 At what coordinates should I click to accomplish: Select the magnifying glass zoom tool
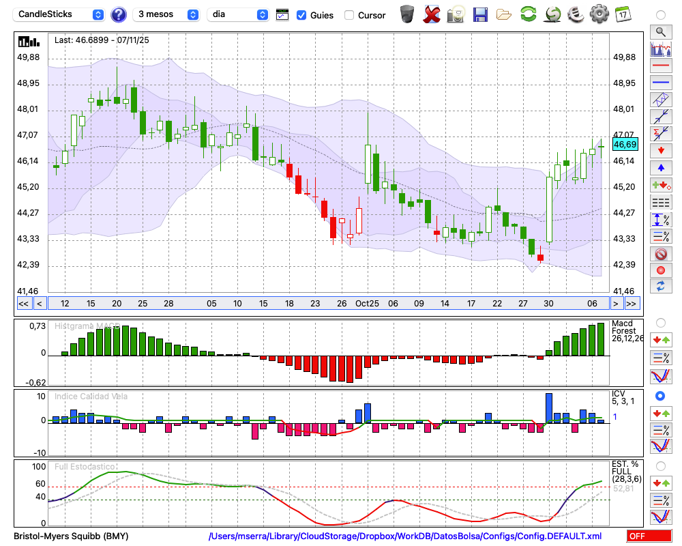pos(660,31)
